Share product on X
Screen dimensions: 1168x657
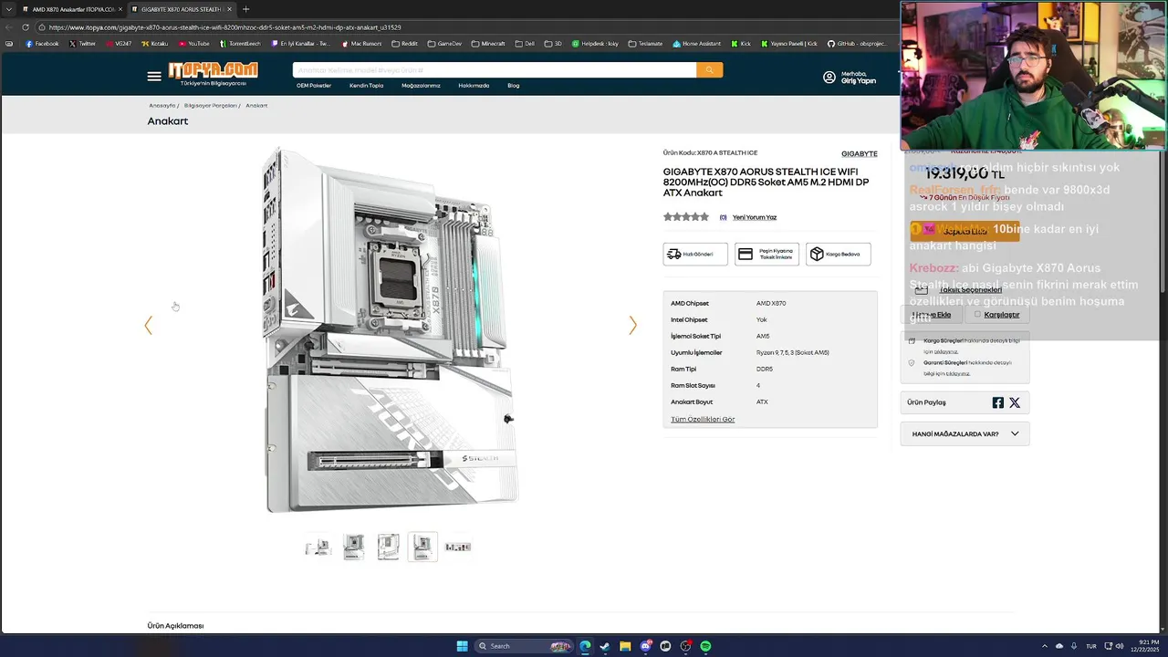1015,402
